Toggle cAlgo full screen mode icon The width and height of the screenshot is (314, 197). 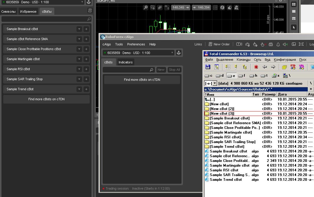[301, 44]
